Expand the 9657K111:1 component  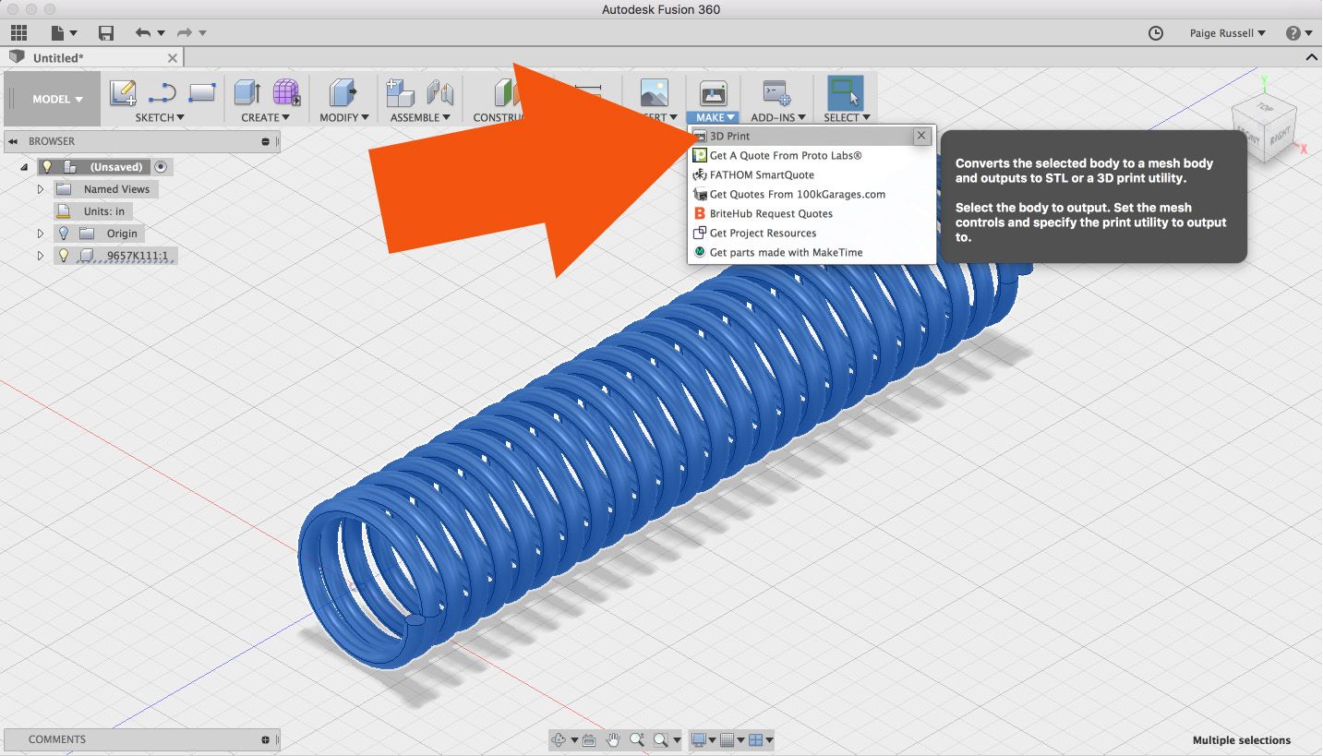tap(41, 256)
